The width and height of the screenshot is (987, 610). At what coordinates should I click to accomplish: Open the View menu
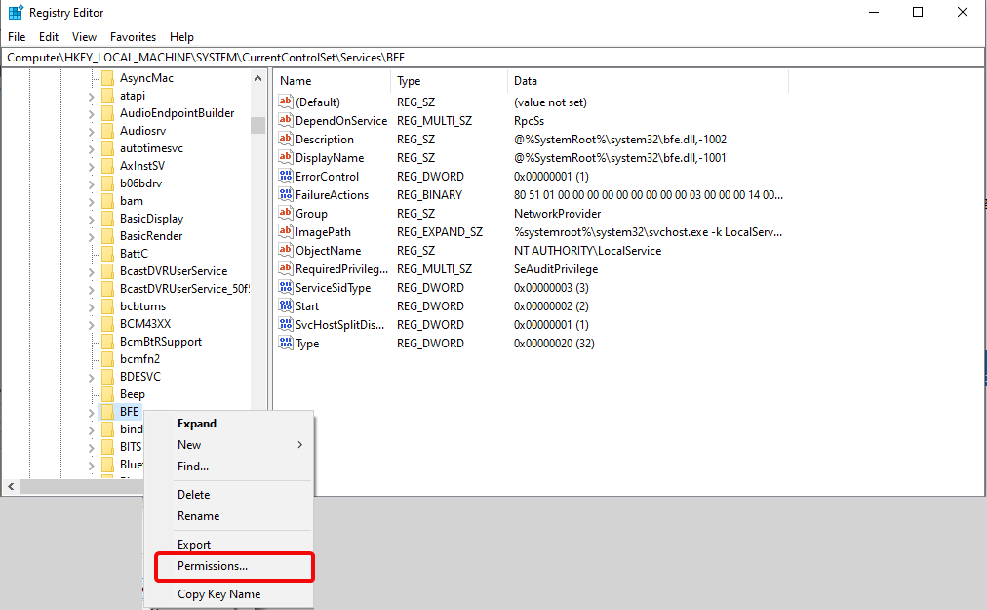tap(84, 36)
